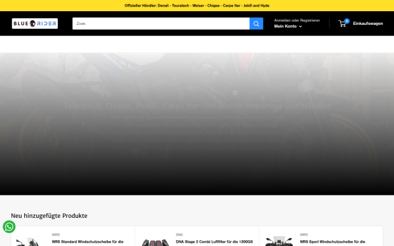
Task: Click the Blue Rider logo
Action: (x=35, y=24)
